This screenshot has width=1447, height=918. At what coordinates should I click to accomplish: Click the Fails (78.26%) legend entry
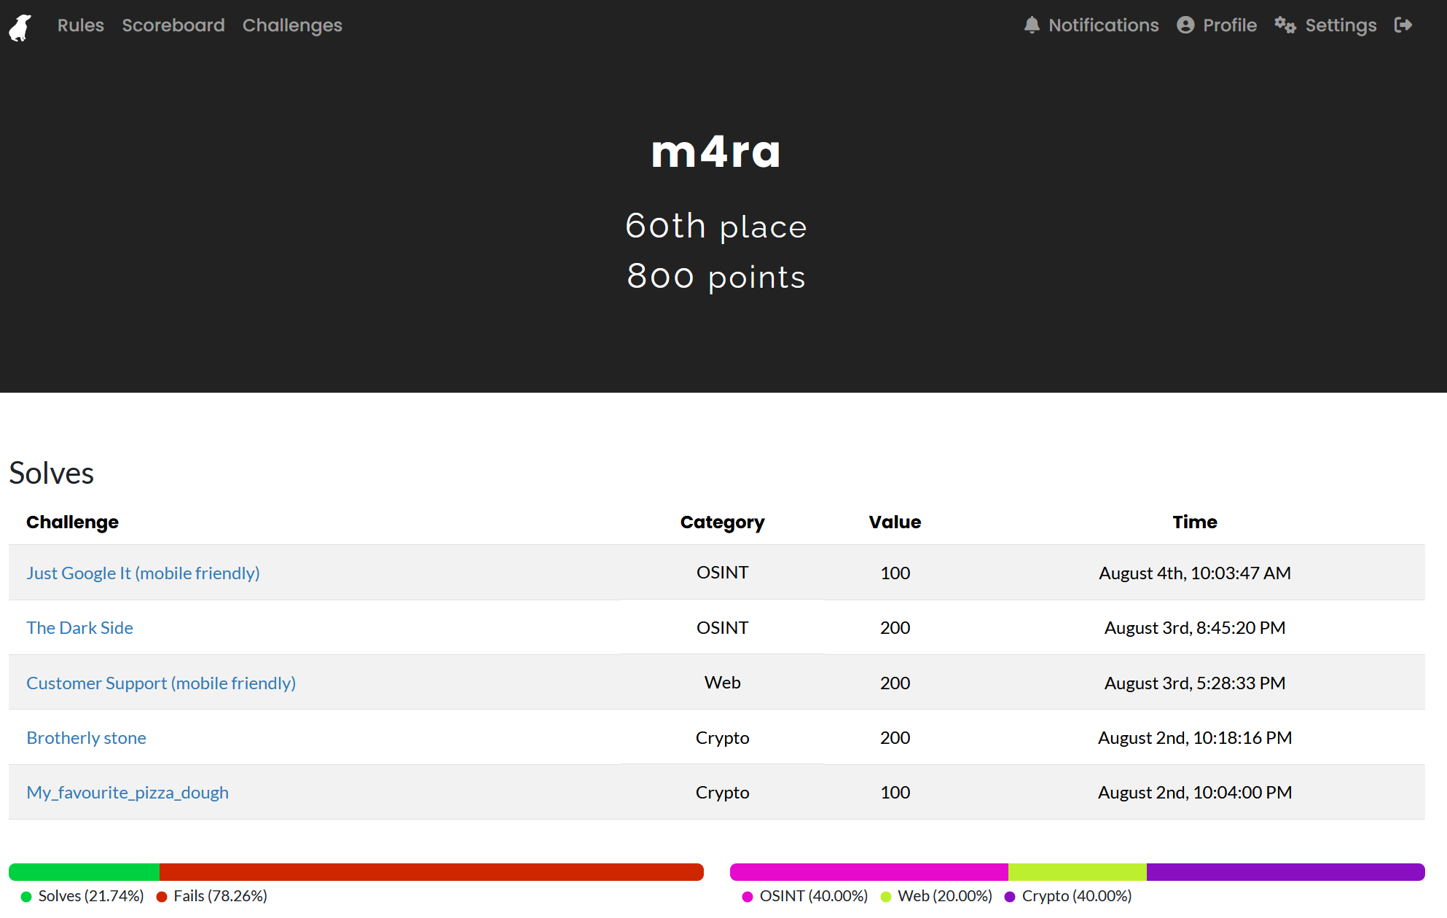coord(212,896)
